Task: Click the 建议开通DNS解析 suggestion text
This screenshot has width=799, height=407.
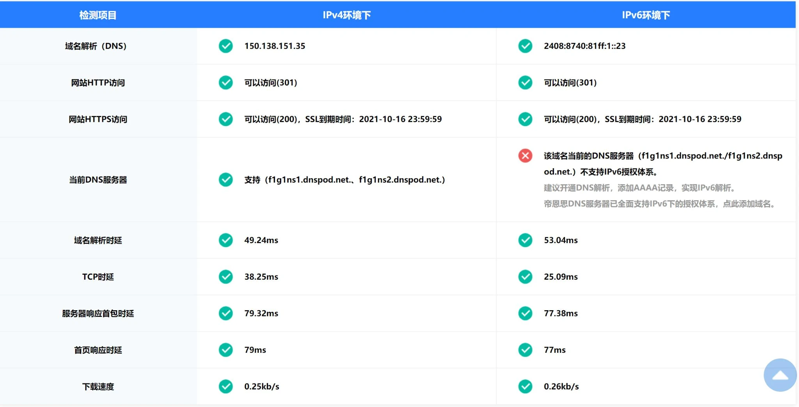Action: click(639, 188)
